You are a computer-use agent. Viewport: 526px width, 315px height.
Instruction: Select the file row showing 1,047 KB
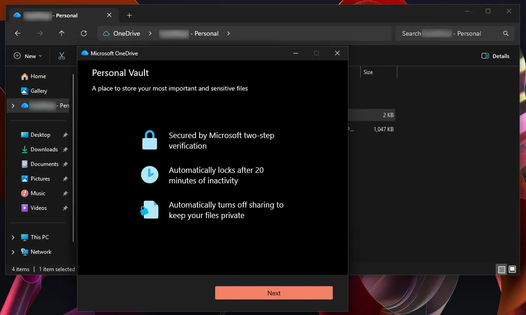click(372, 129)
